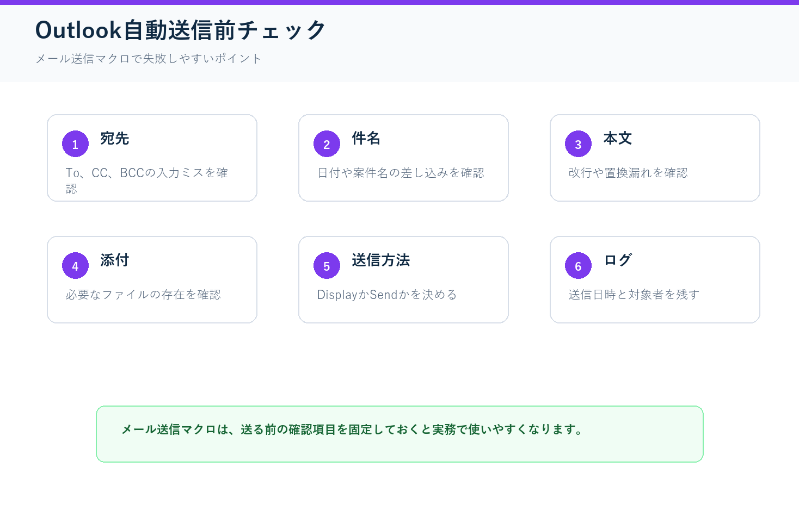Image resolution: width=799 pixels, height=511 pixels.
Task: Click the green note starting メール送信マクロは
Action: 399,434
